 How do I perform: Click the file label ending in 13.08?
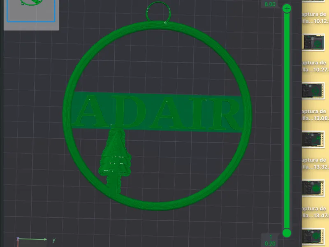[x=315, y=115]
